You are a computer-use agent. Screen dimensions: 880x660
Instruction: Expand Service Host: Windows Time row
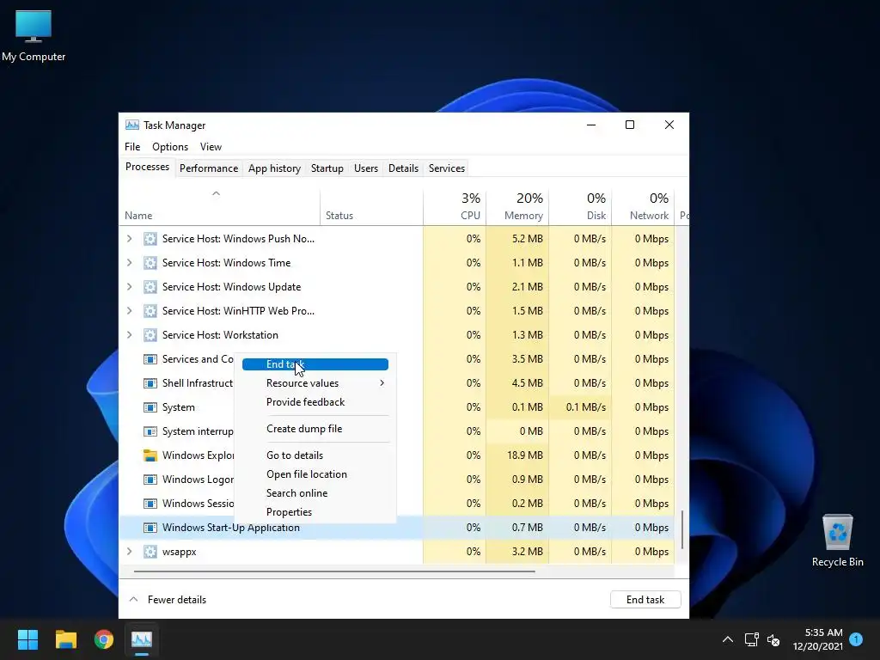[130, 263]
